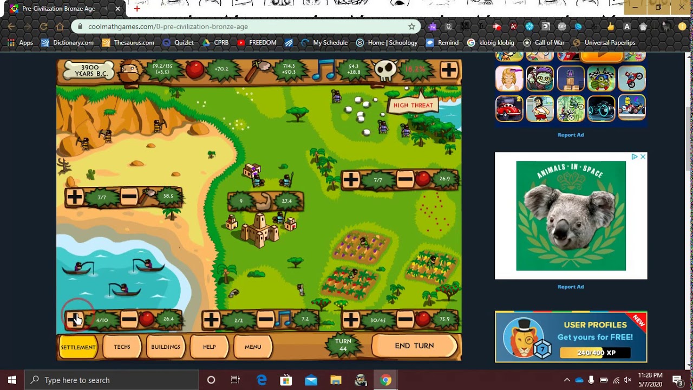Viewport: 693px width, 390px height.
Task: Click the red apple food icon in the top bar
Action: pos(195,69)
